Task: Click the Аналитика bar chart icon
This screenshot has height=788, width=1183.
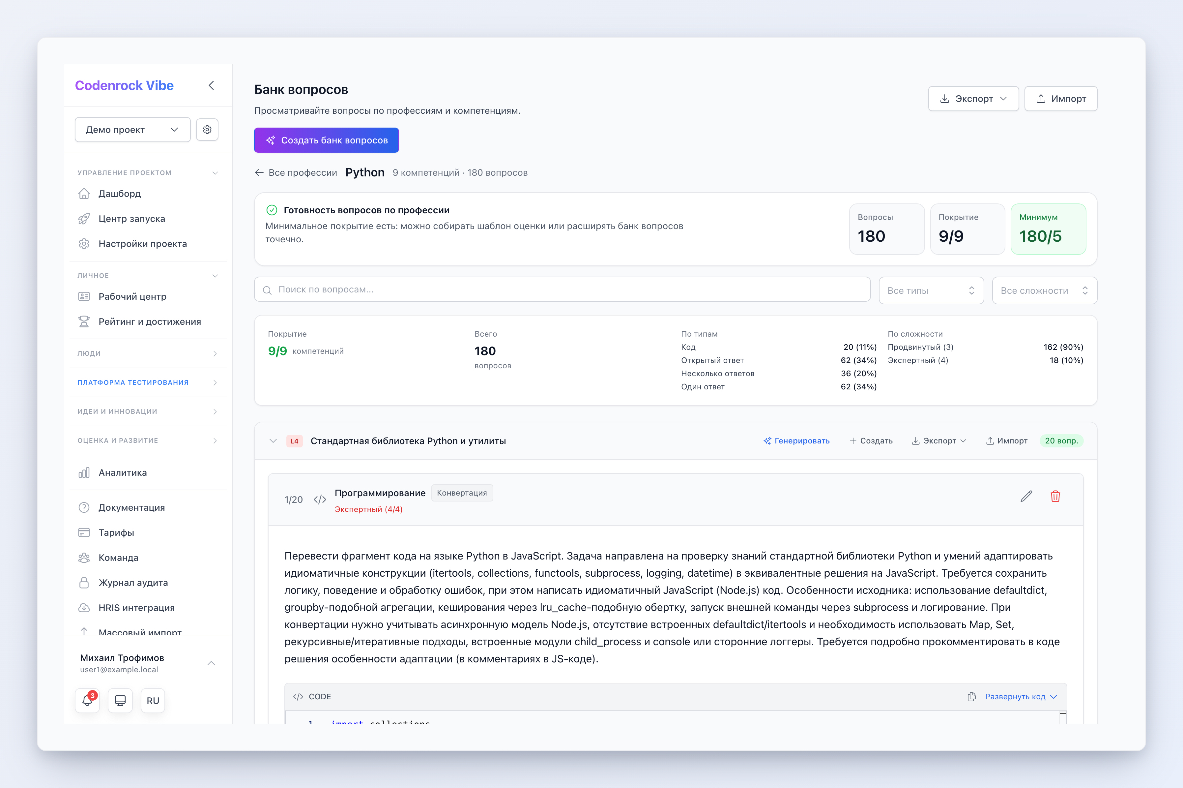Action: pyautogui.click(x=84, y=472)
